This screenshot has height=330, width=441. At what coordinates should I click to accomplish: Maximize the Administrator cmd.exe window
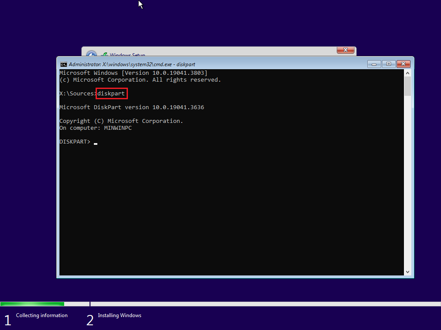(x=389, y=64)
